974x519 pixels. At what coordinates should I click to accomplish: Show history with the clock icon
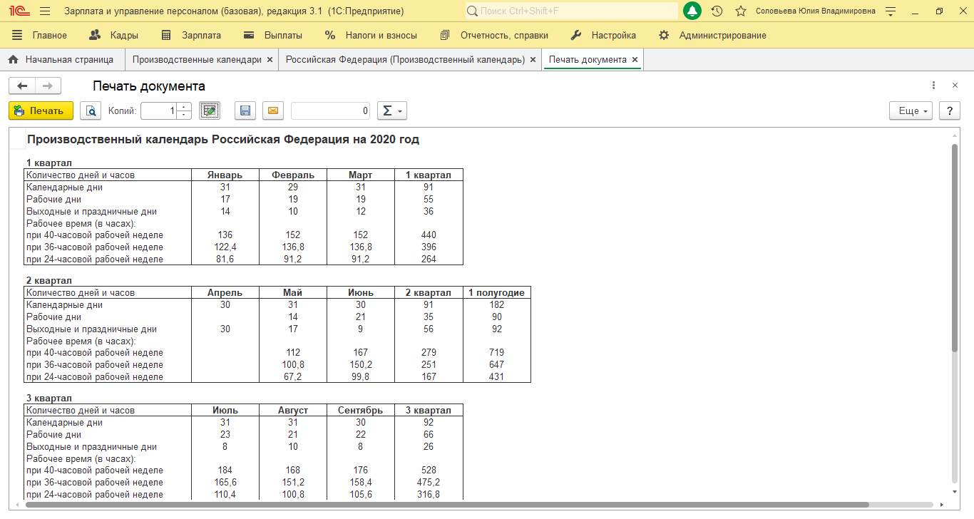pos(717,11)
